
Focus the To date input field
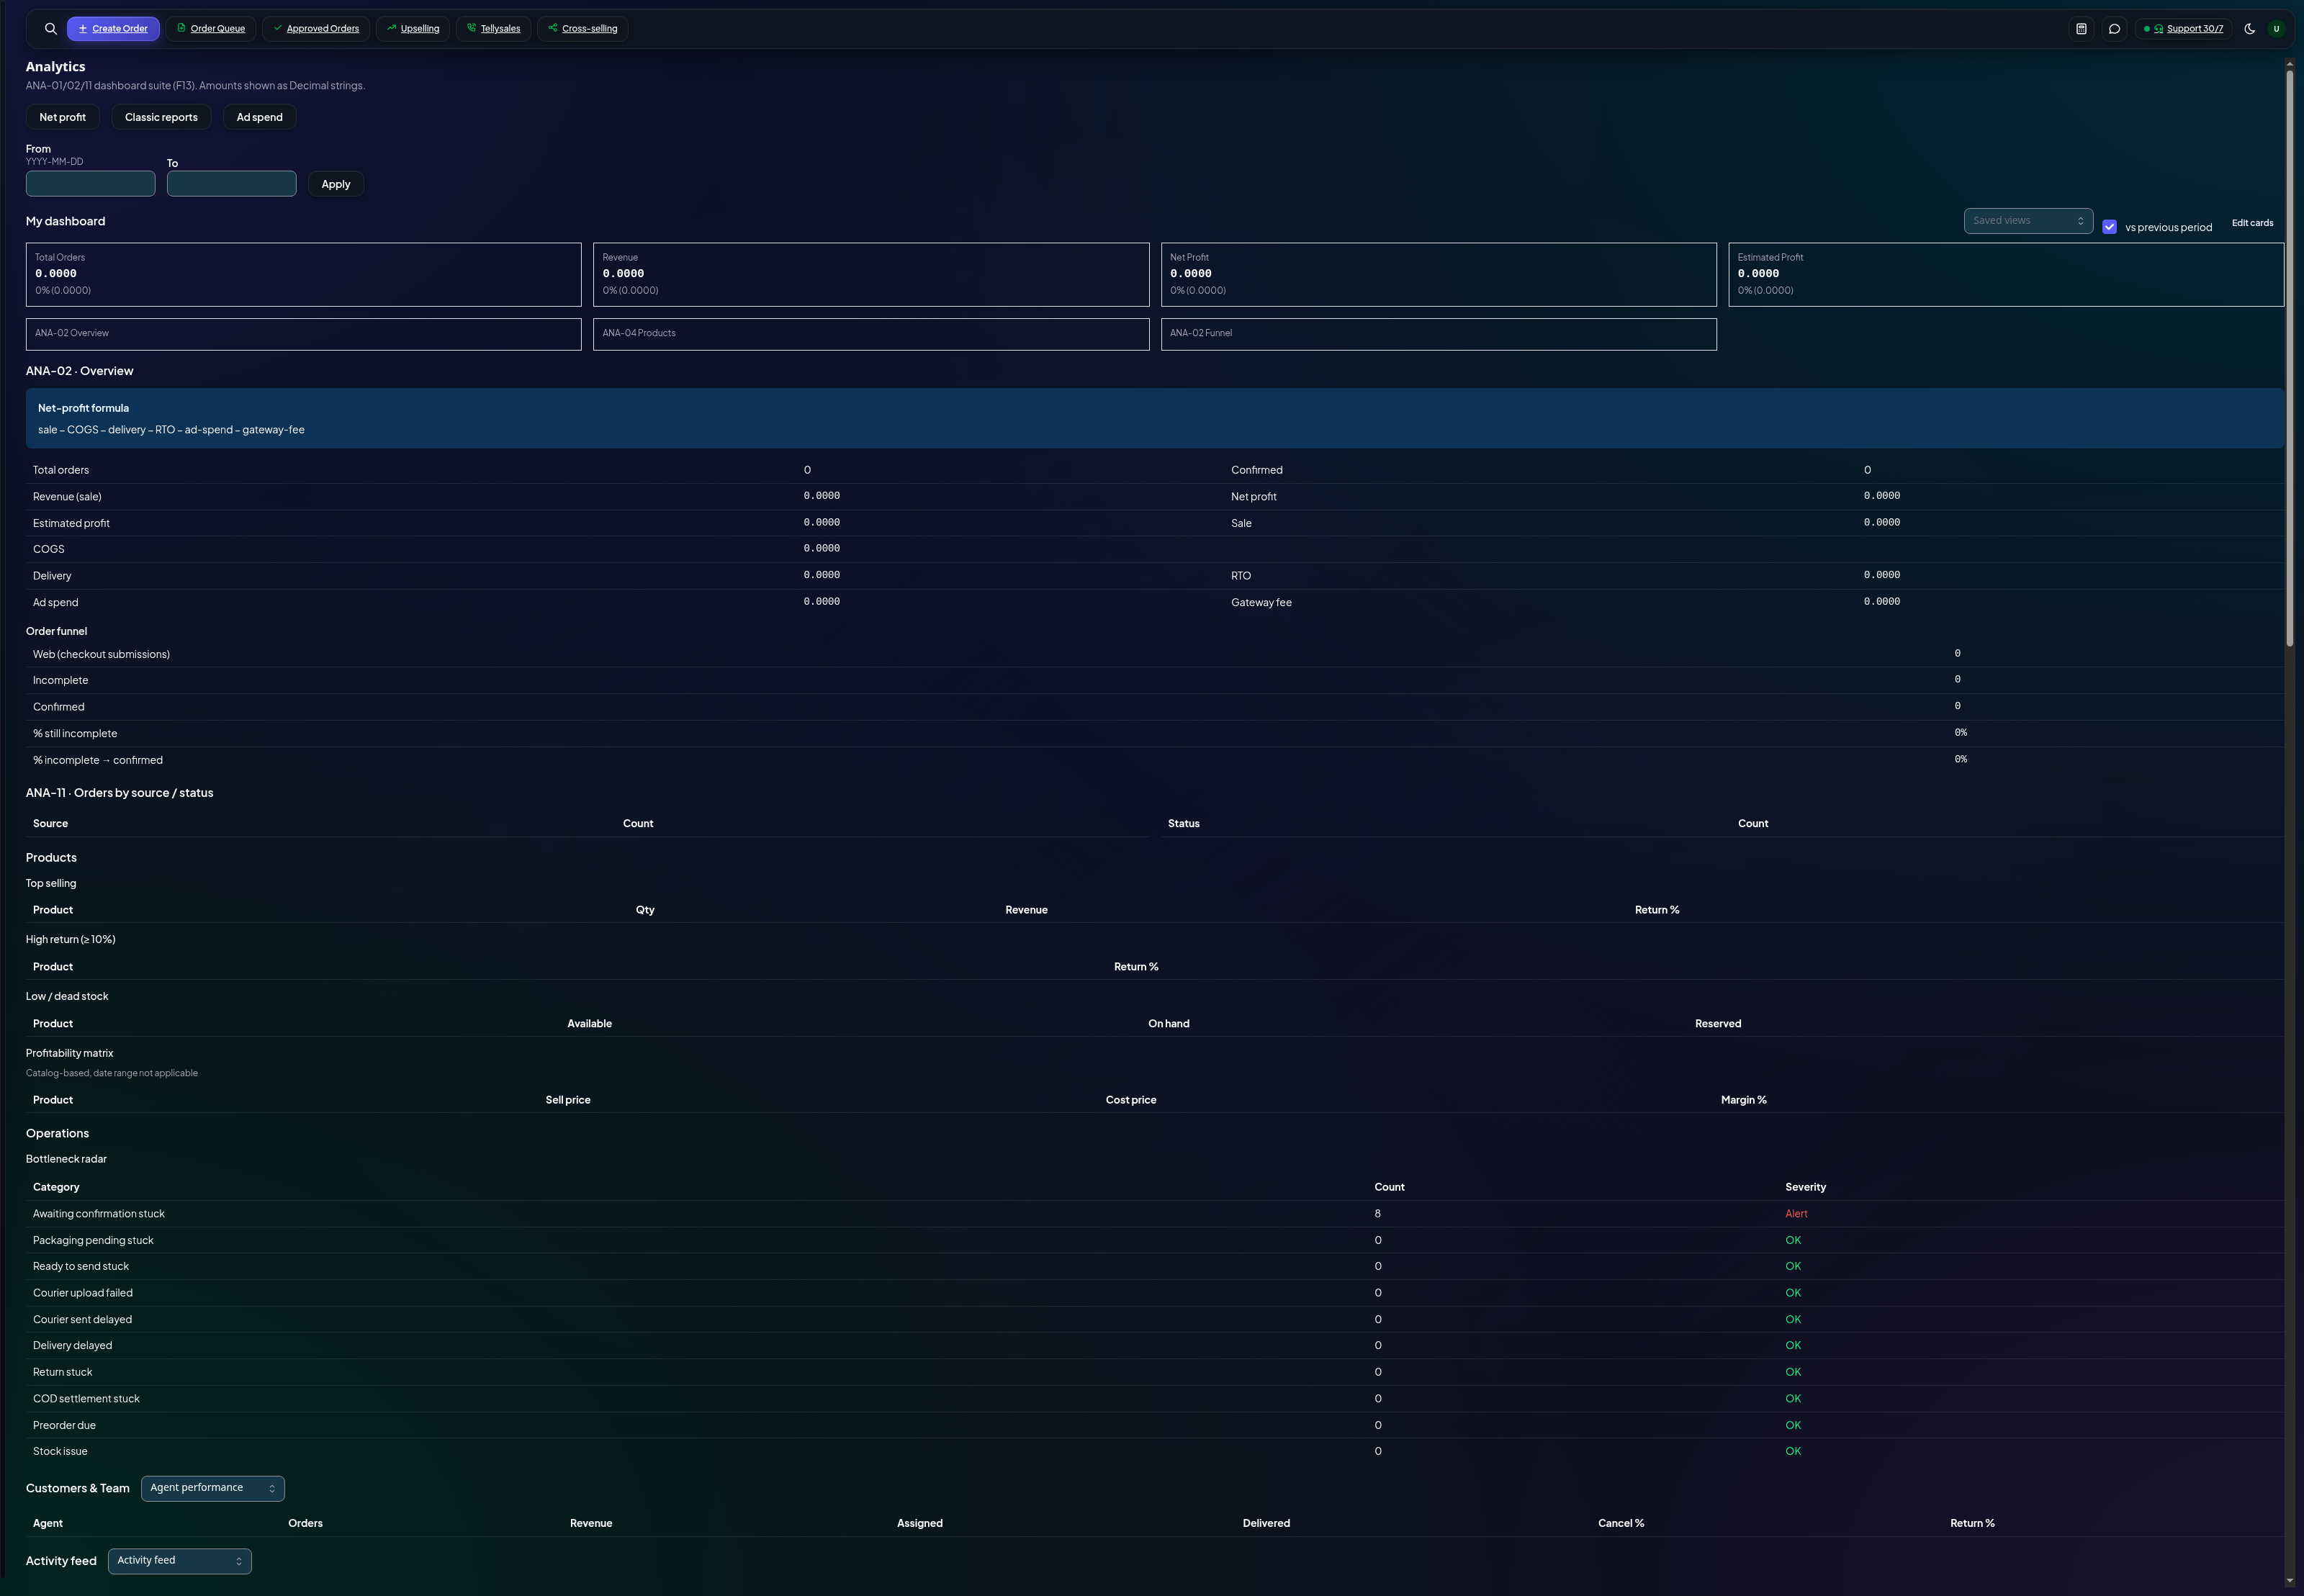coord(231,184)
